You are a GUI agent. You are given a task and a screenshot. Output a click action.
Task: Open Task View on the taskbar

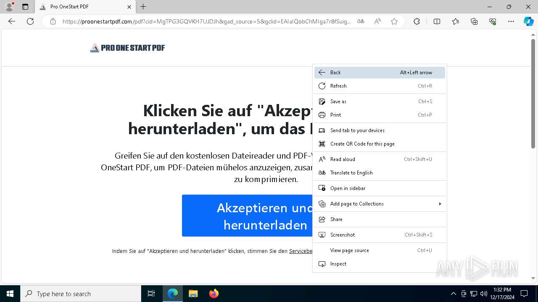(x=151, y=294)
